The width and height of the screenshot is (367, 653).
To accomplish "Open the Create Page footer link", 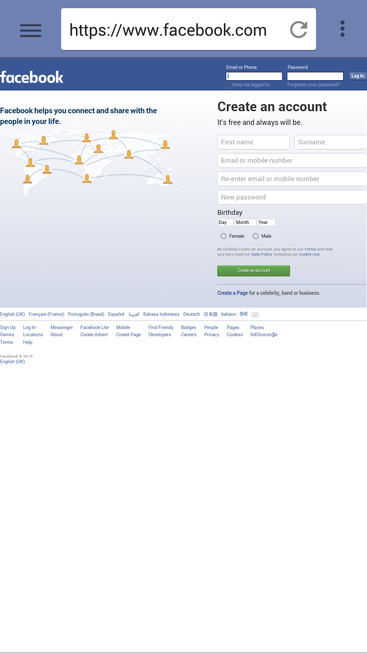I will [128, 335].
